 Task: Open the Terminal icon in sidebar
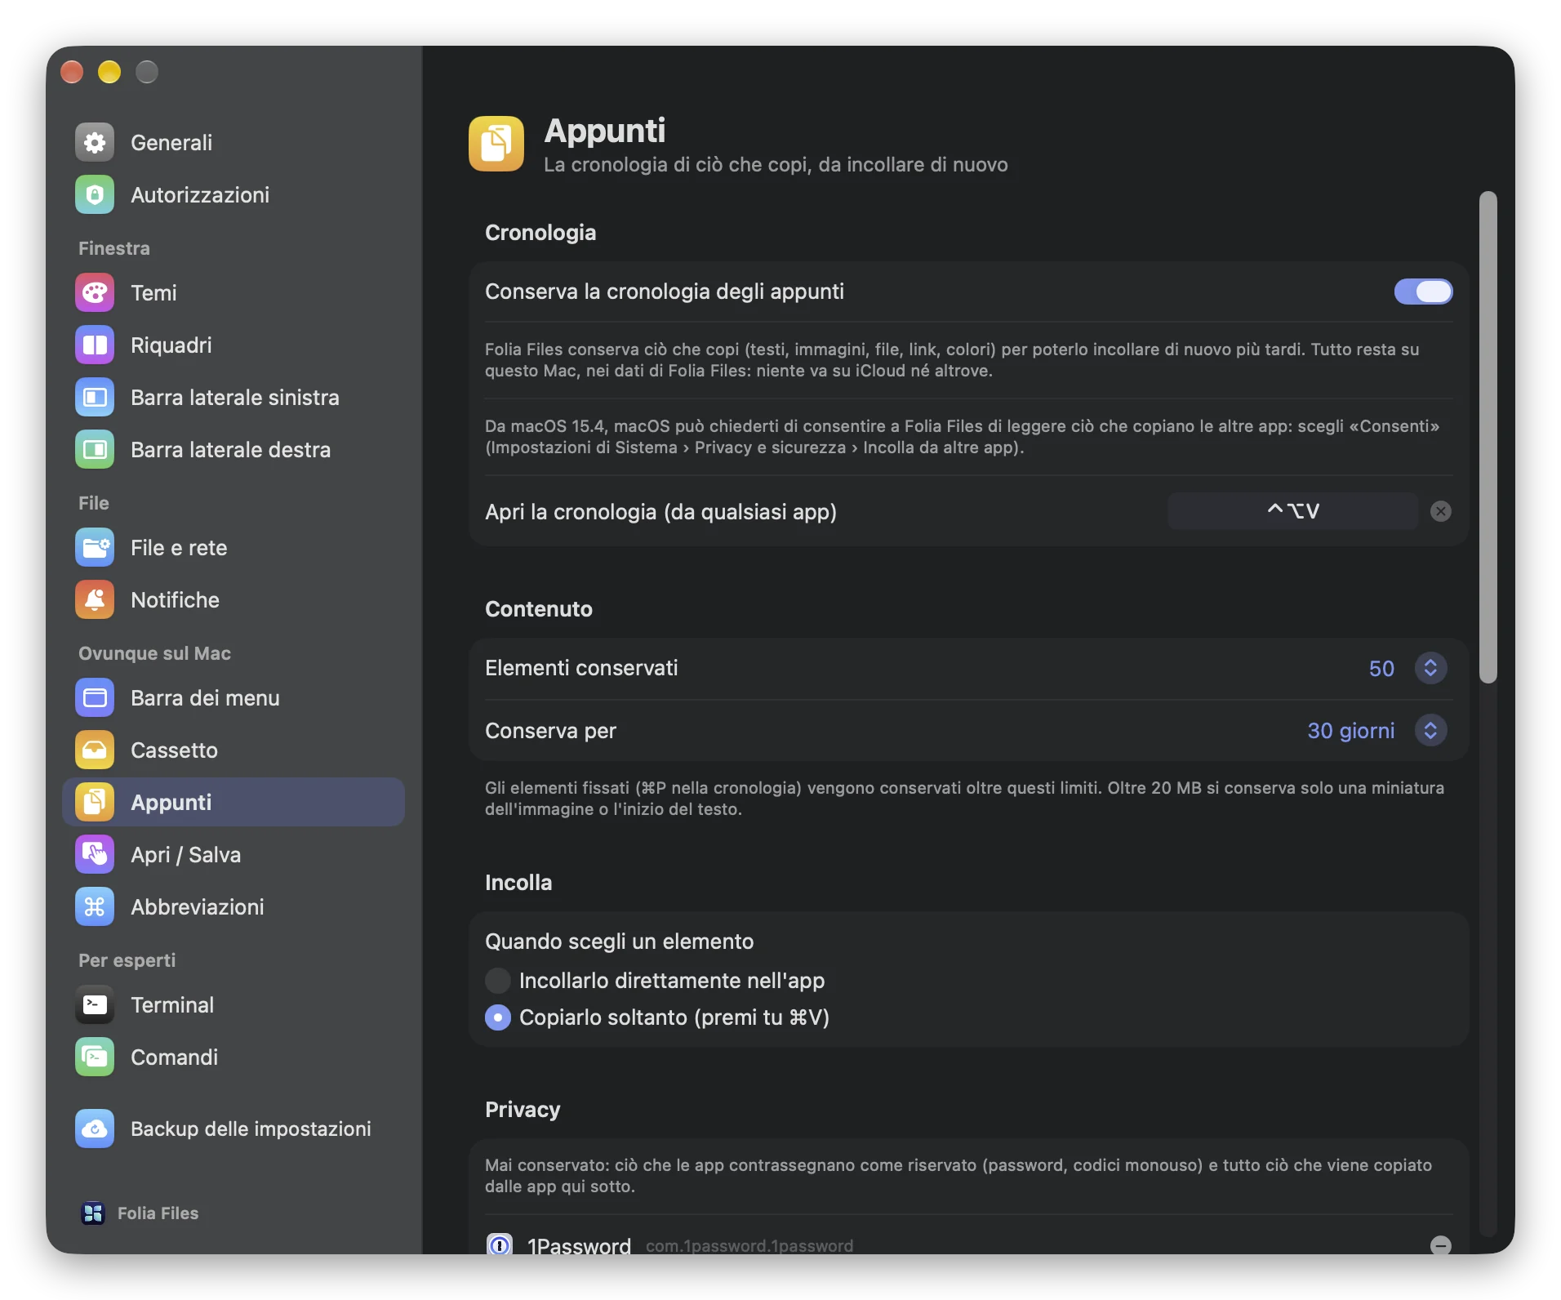95,1005
